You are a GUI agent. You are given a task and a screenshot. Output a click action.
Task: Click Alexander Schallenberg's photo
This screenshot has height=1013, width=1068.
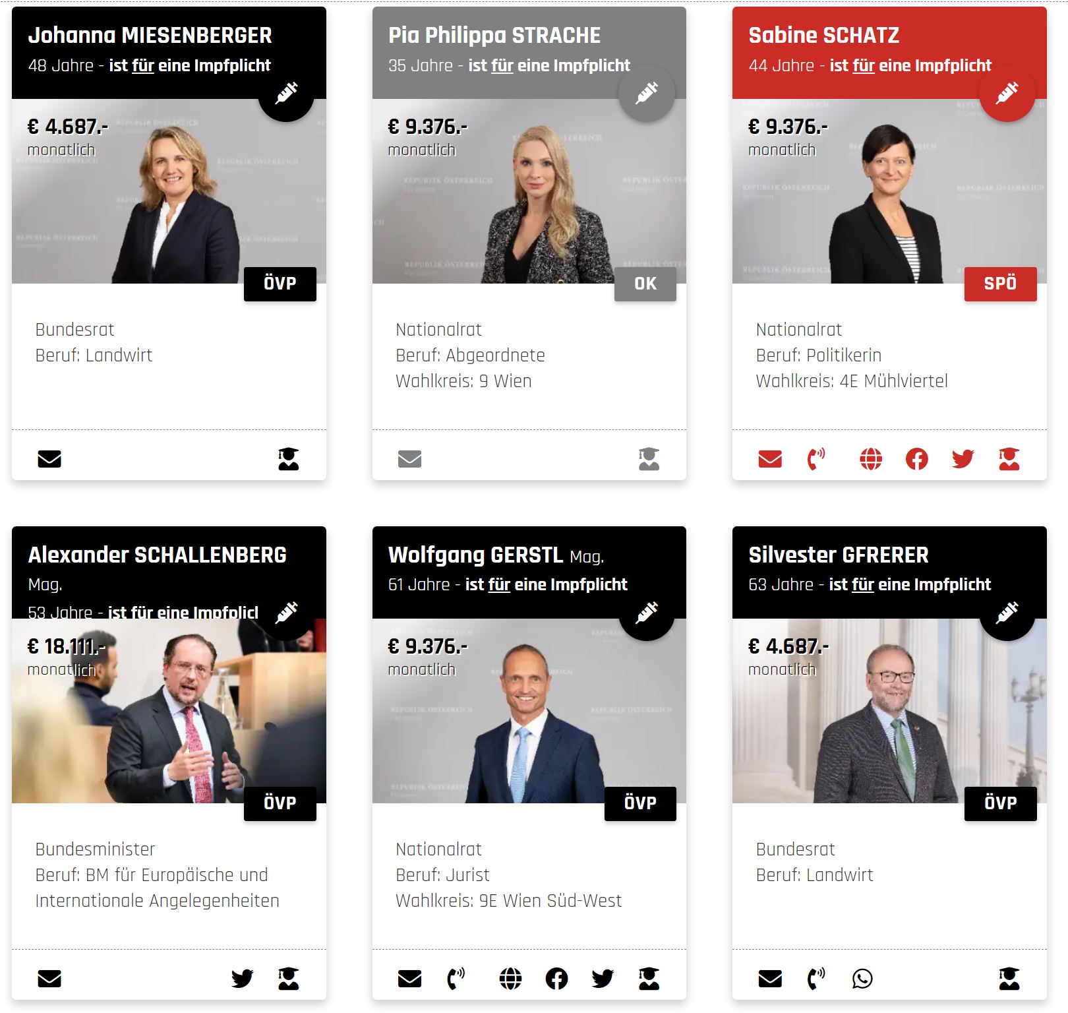pyautogui.click(x=169, y=710)
